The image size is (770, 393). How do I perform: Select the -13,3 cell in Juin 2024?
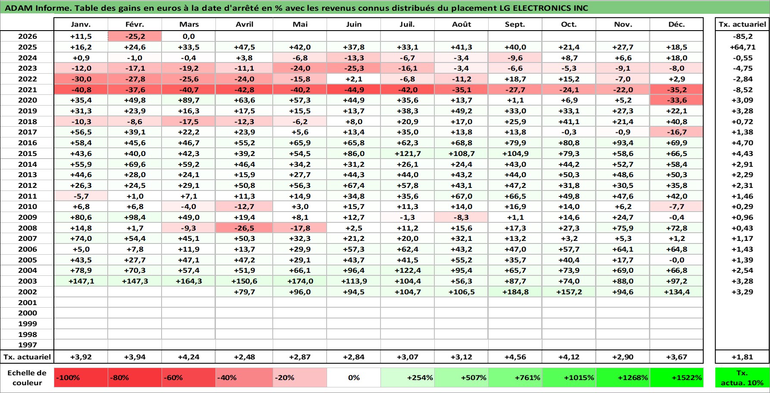(354, 58)
